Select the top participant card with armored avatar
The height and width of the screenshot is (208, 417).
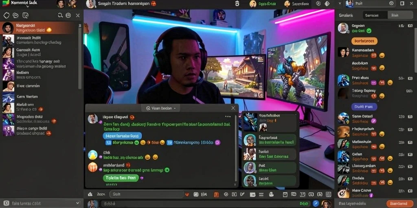click(x=270, y=122)
